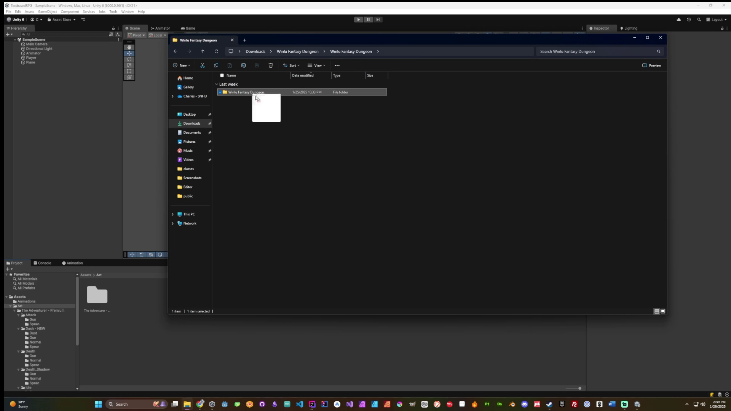
Task: Open the Pivot dropdown
Action: click(136, 35)
